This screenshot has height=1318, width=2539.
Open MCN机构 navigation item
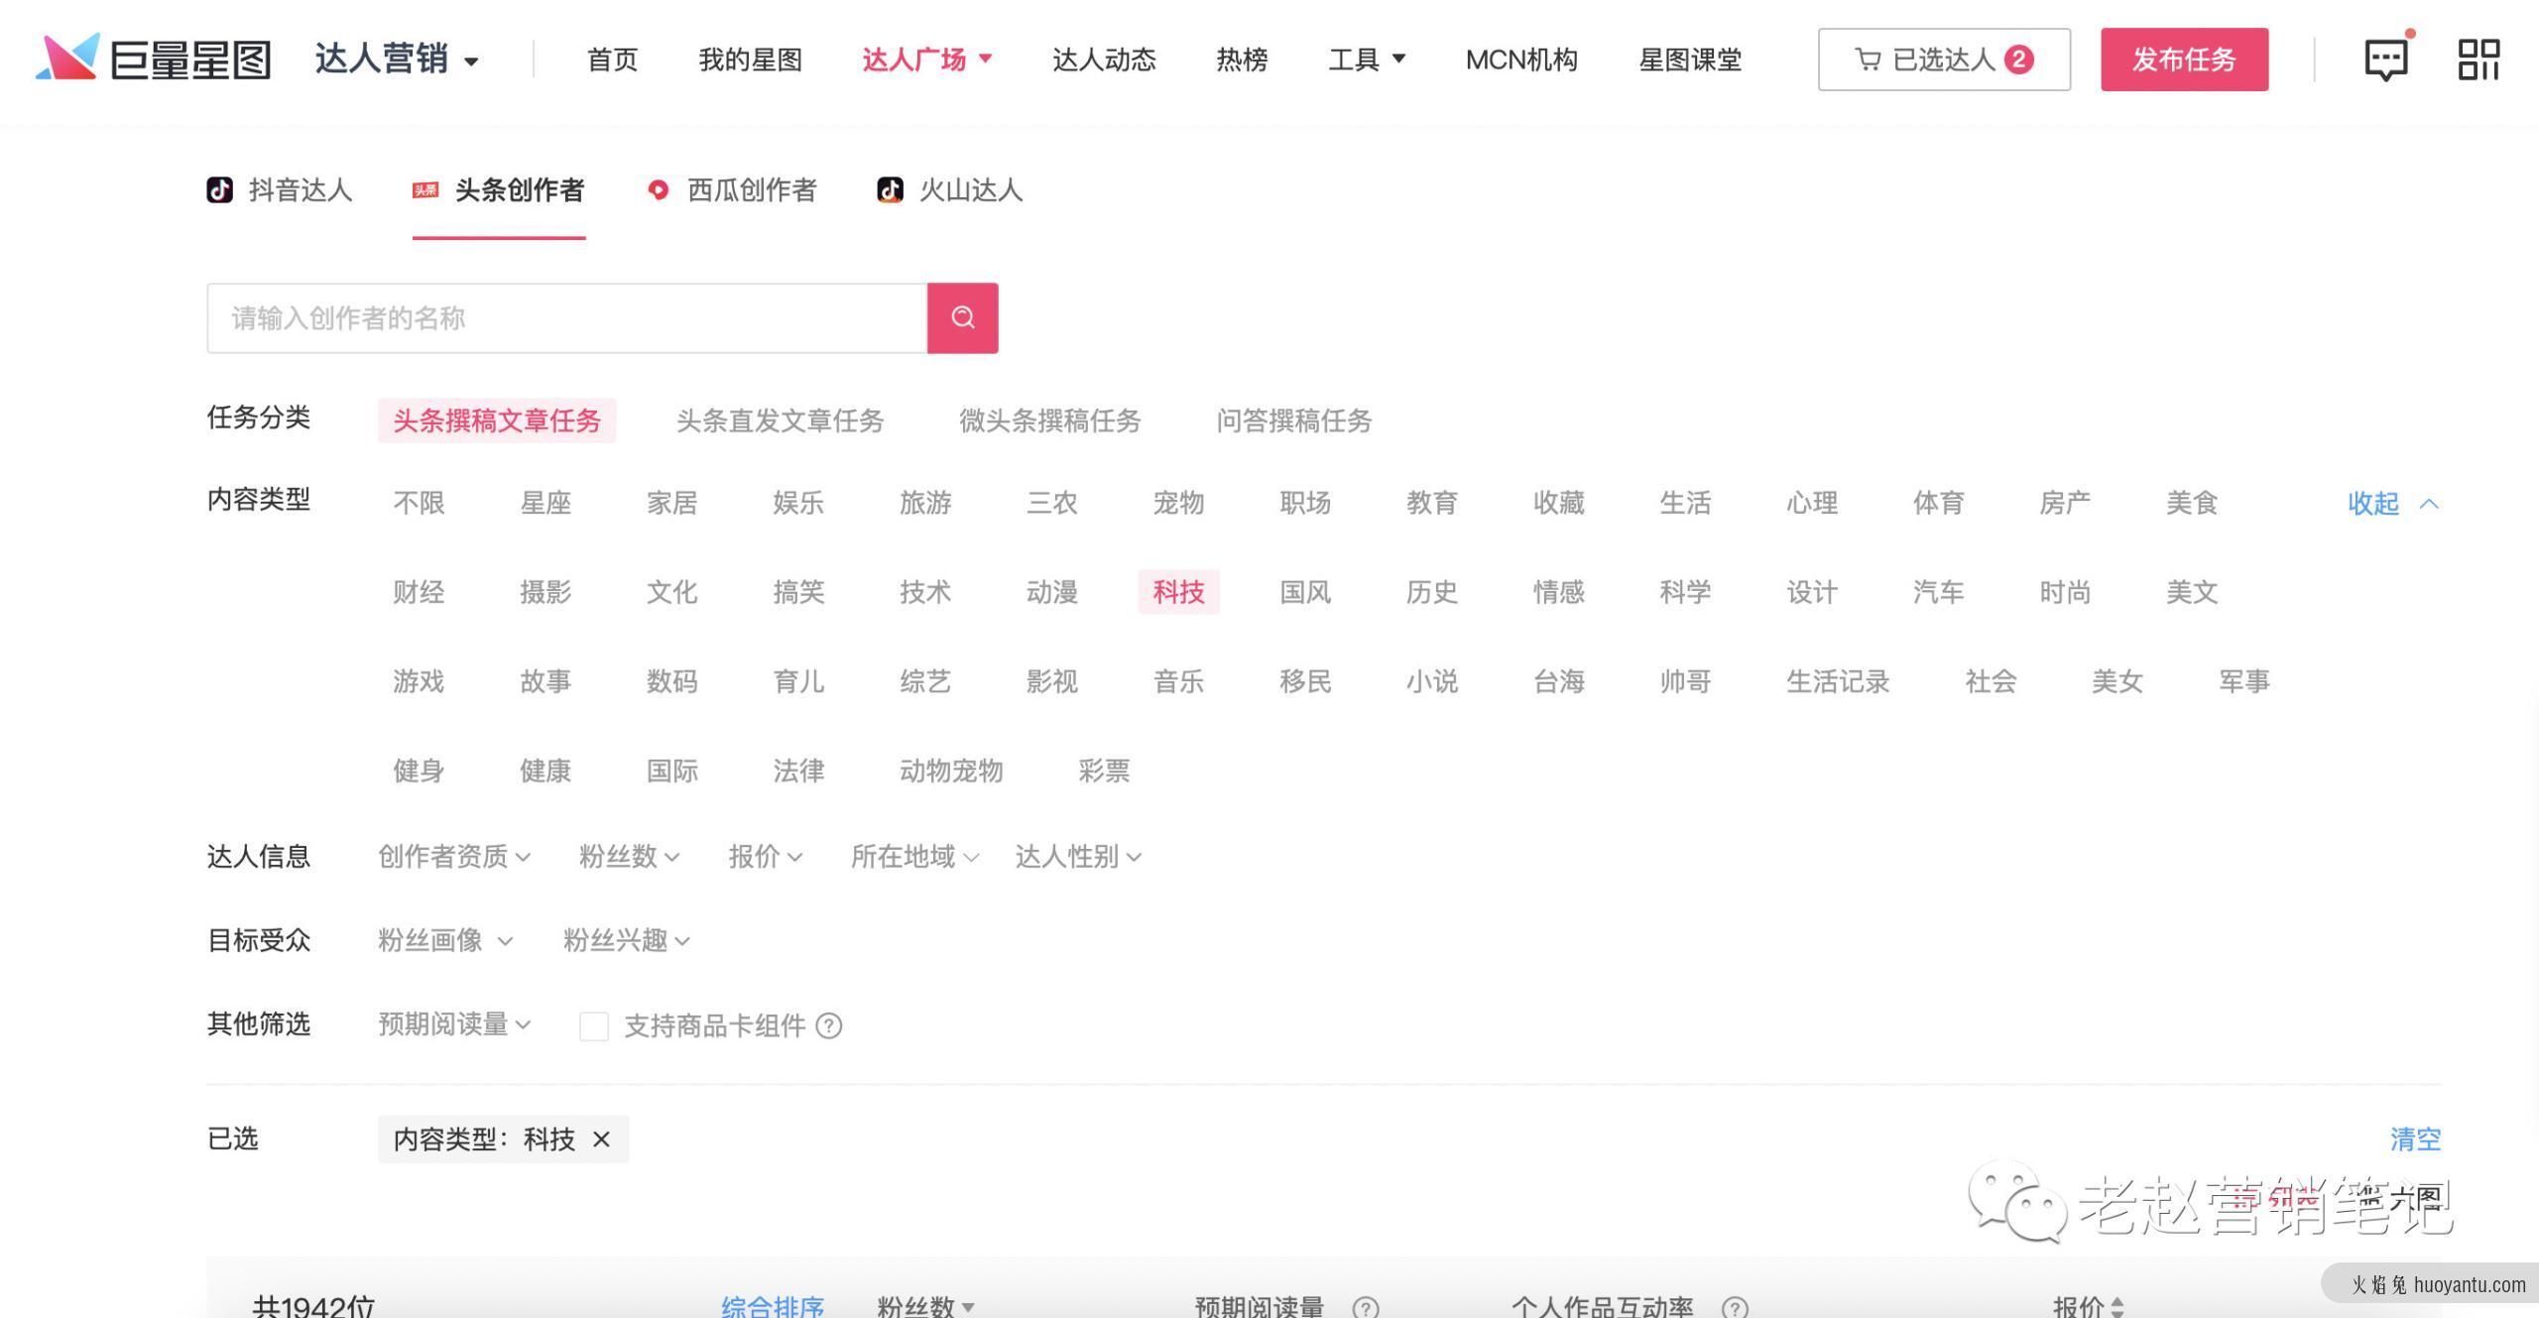1521,60
